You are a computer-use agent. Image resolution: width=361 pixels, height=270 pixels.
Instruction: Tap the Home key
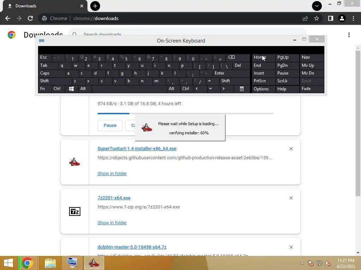[263, 57]
